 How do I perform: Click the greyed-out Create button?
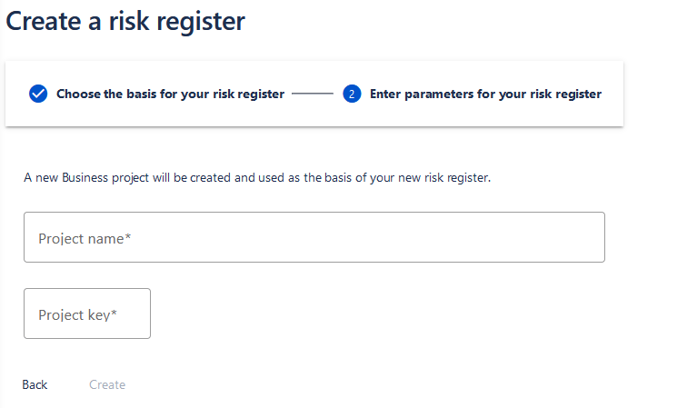coord(107,384)
